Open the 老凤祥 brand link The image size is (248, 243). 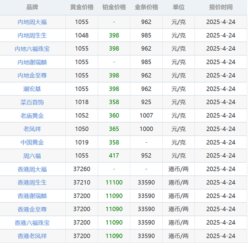pos(32,129)
